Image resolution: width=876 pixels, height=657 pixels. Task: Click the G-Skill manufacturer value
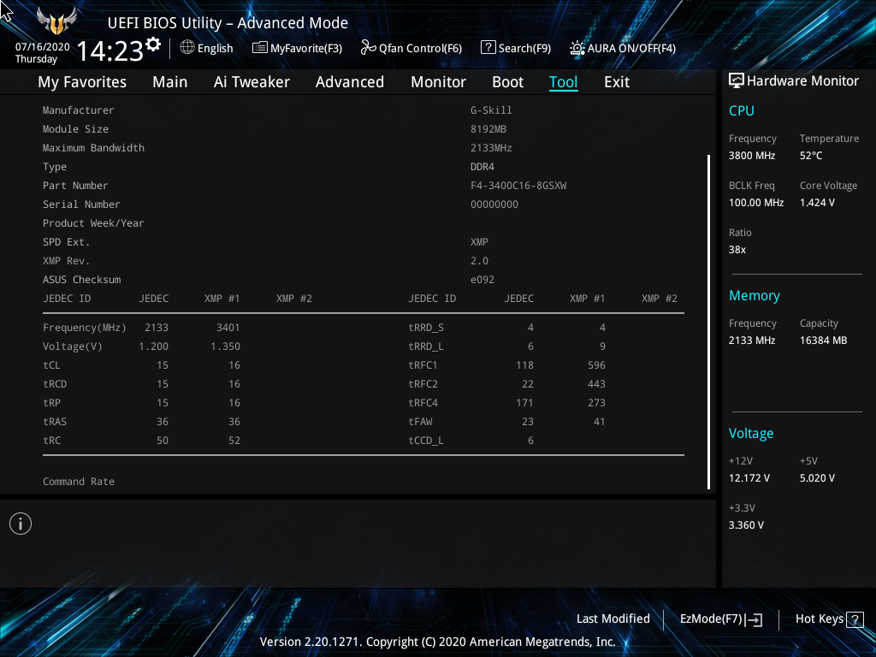coord(491,110)
